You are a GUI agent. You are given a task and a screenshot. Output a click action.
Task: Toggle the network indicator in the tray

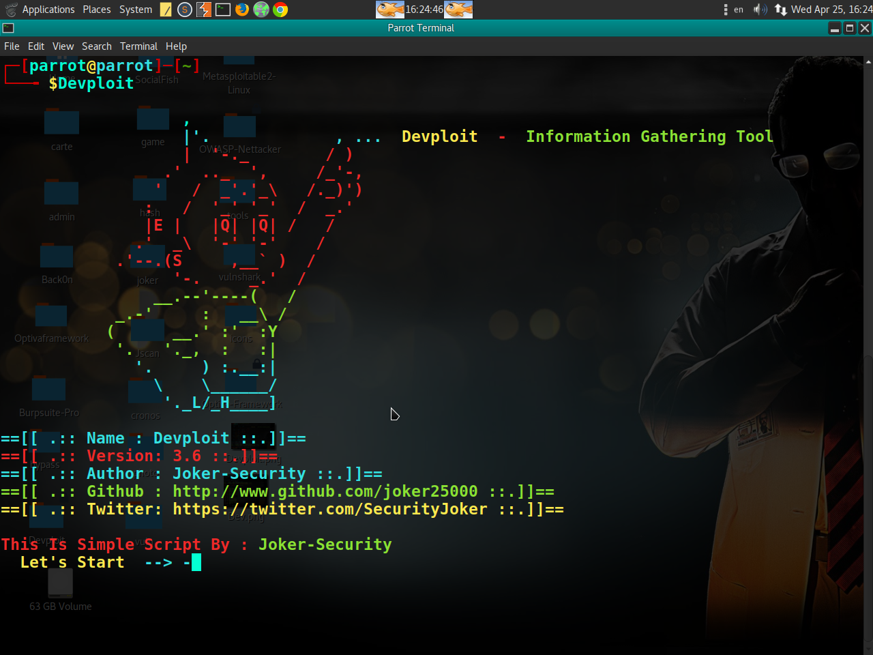click(780, 10)
